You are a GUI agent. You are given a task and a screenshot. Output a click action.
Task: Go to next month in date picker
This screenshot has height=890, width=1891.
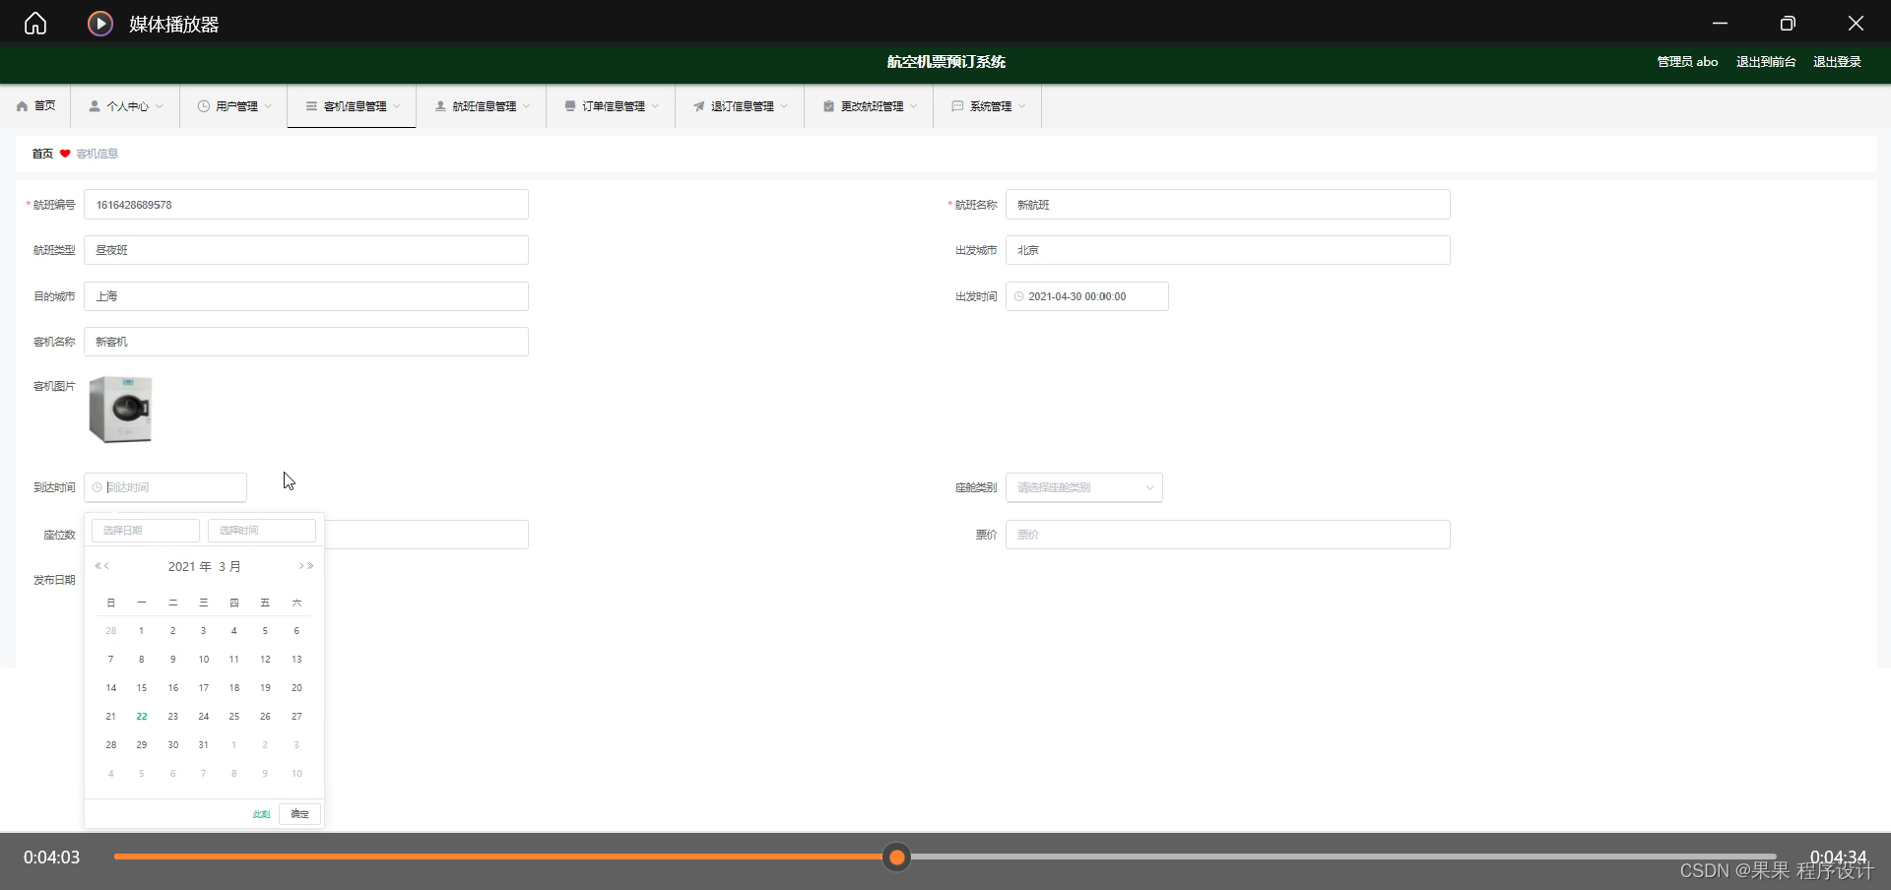tap(301, 566)
